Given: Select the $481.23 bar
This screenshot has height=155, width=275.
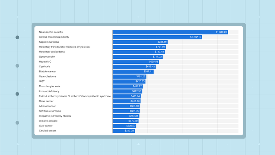Looking at the screenshot, I should (x=129, y=76).
